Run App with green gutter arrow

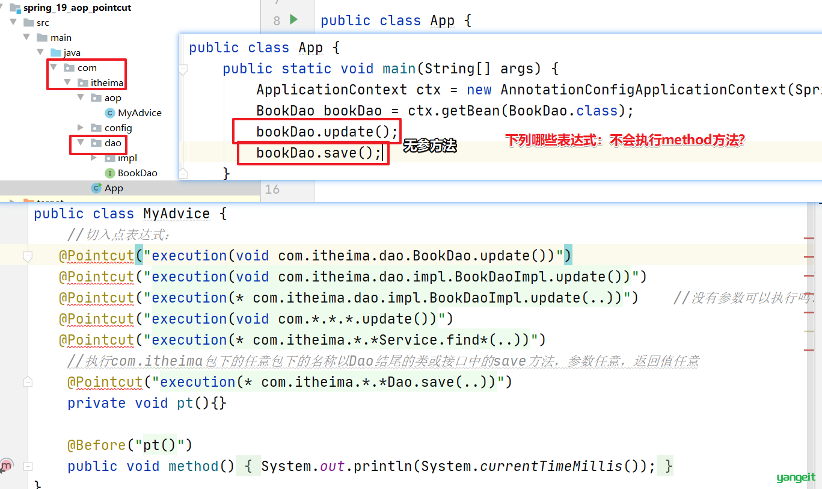[293, 20]
